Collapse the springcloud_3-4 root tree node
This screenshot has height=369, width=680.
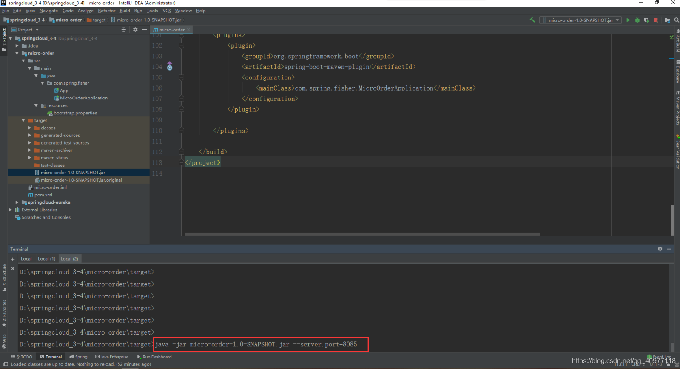coord(11,38)
